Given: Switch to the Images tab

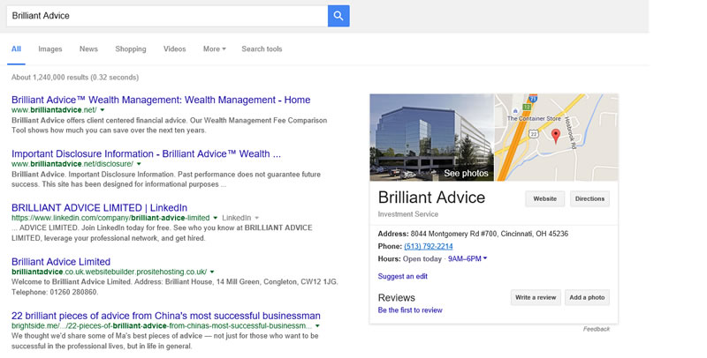Looking at the screenshot, I should pyautogui.click(x=50, y=49).
